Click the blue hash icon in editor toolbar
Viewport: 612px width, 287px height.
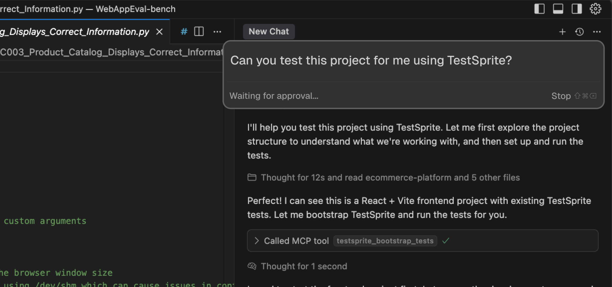point(184,31)
